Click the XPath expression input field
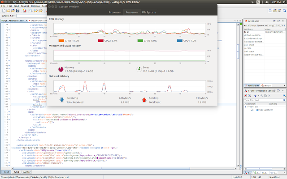The height and width of the screenshot is (179, 287). point(31,16)
